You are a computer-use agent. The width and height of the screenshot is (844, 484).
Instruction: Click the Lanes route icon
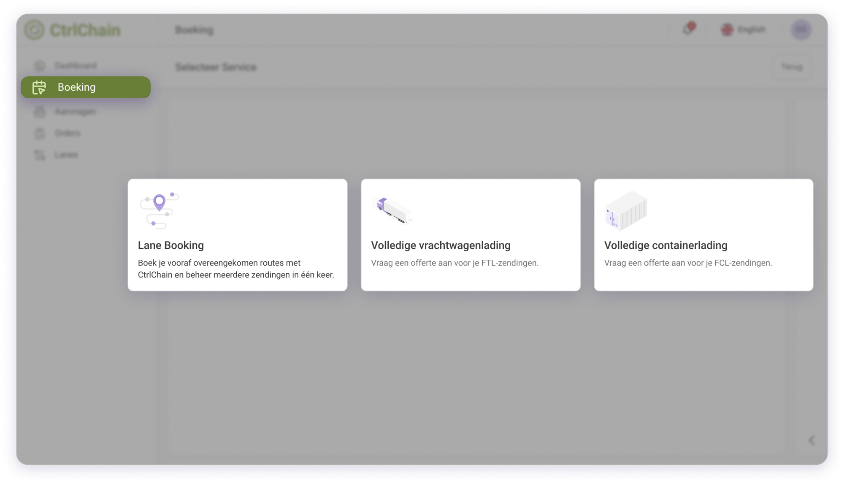tap(40, 155)
